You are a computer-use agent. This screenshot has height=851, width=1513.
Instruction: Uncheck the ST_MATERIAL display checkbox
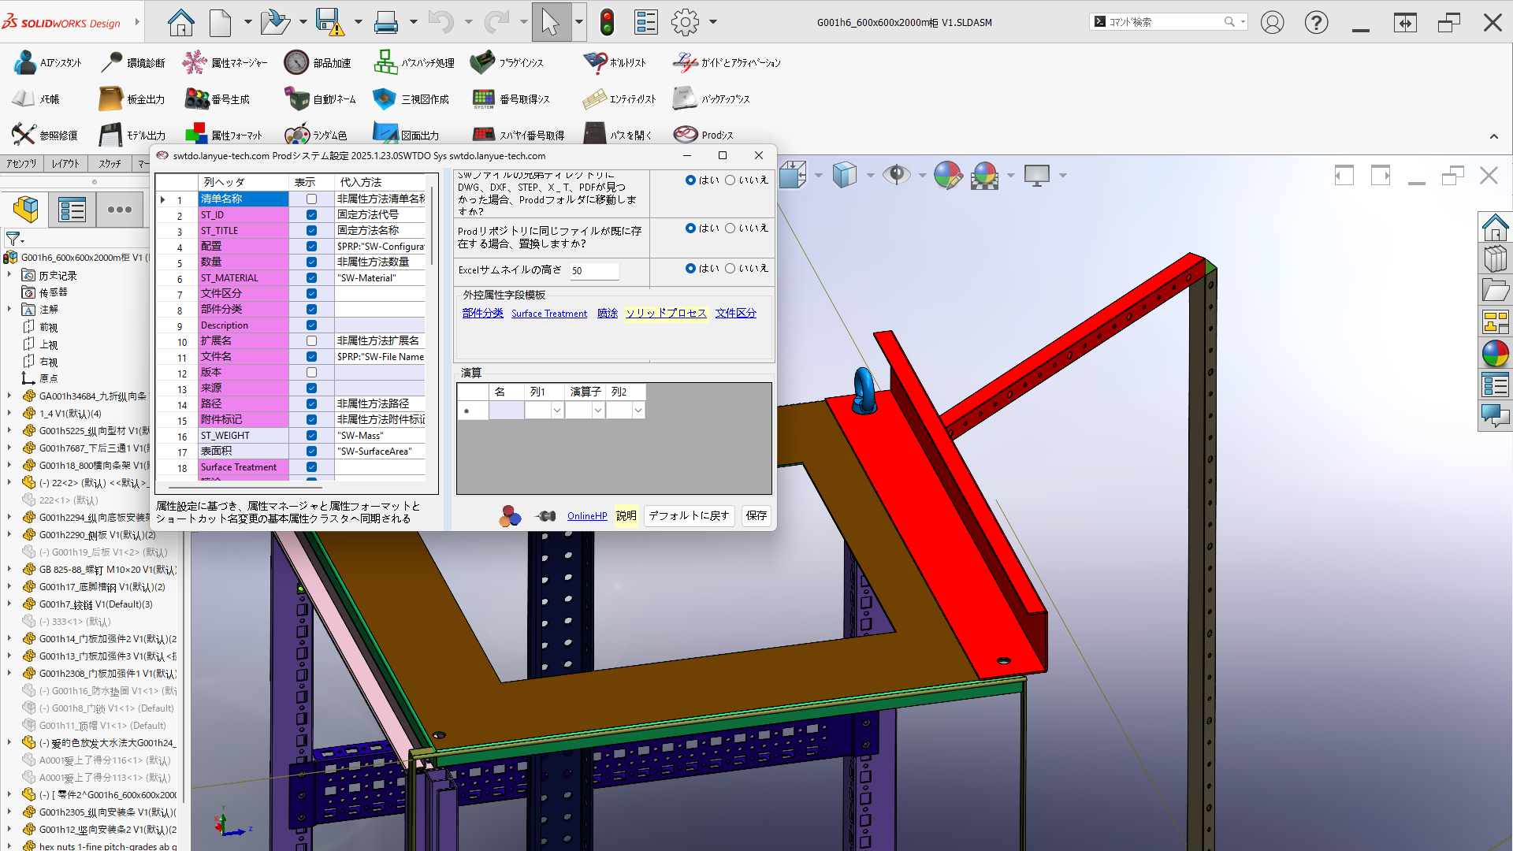pyautogui.click(x=311, y=278)
